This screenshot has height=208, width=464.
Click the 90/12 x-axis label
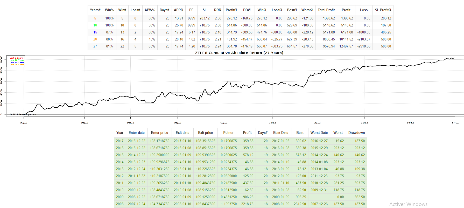(24, 122)
